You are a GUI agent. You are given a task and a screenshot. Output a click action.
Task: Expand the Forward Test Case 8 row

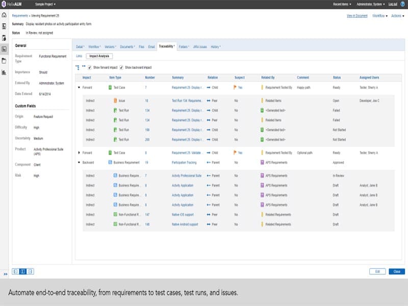click(79, 152)
